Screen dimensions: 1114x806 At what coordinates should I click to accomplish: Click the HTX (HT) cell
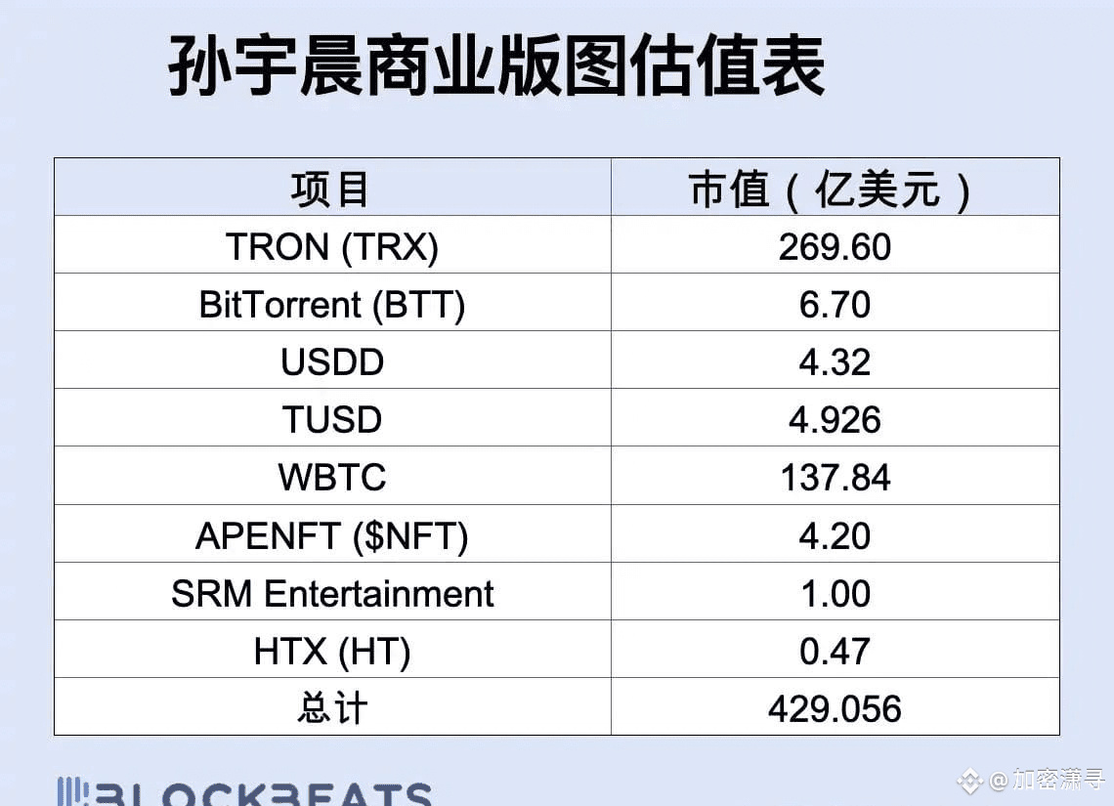(x=331, y=651)
